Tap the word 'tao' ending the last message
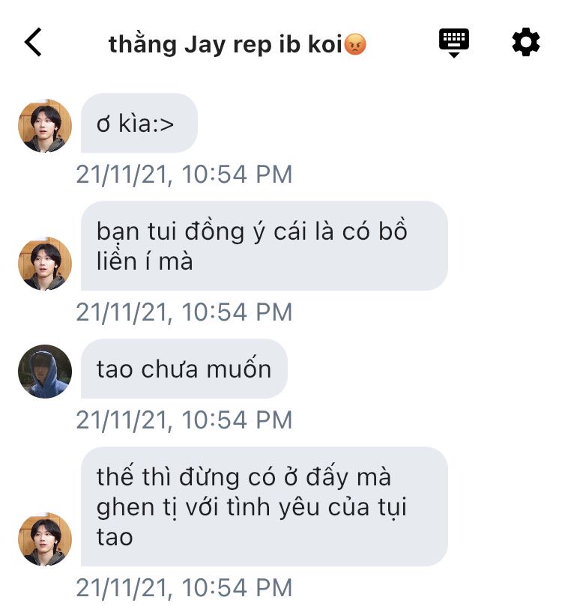562x606 pixels. pyautogui.click(x=115, y=537)
